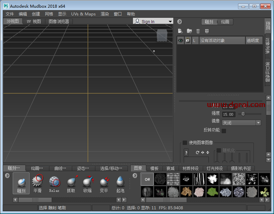The width and height of the screenshot is (274, 214).
Task: Expand the sculpt tools tray arrow
Action: tap(7, 175)
